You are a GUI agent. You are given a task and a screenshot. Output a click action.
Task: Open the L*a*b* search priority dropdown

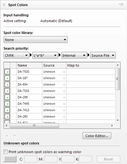coord(45,55)
